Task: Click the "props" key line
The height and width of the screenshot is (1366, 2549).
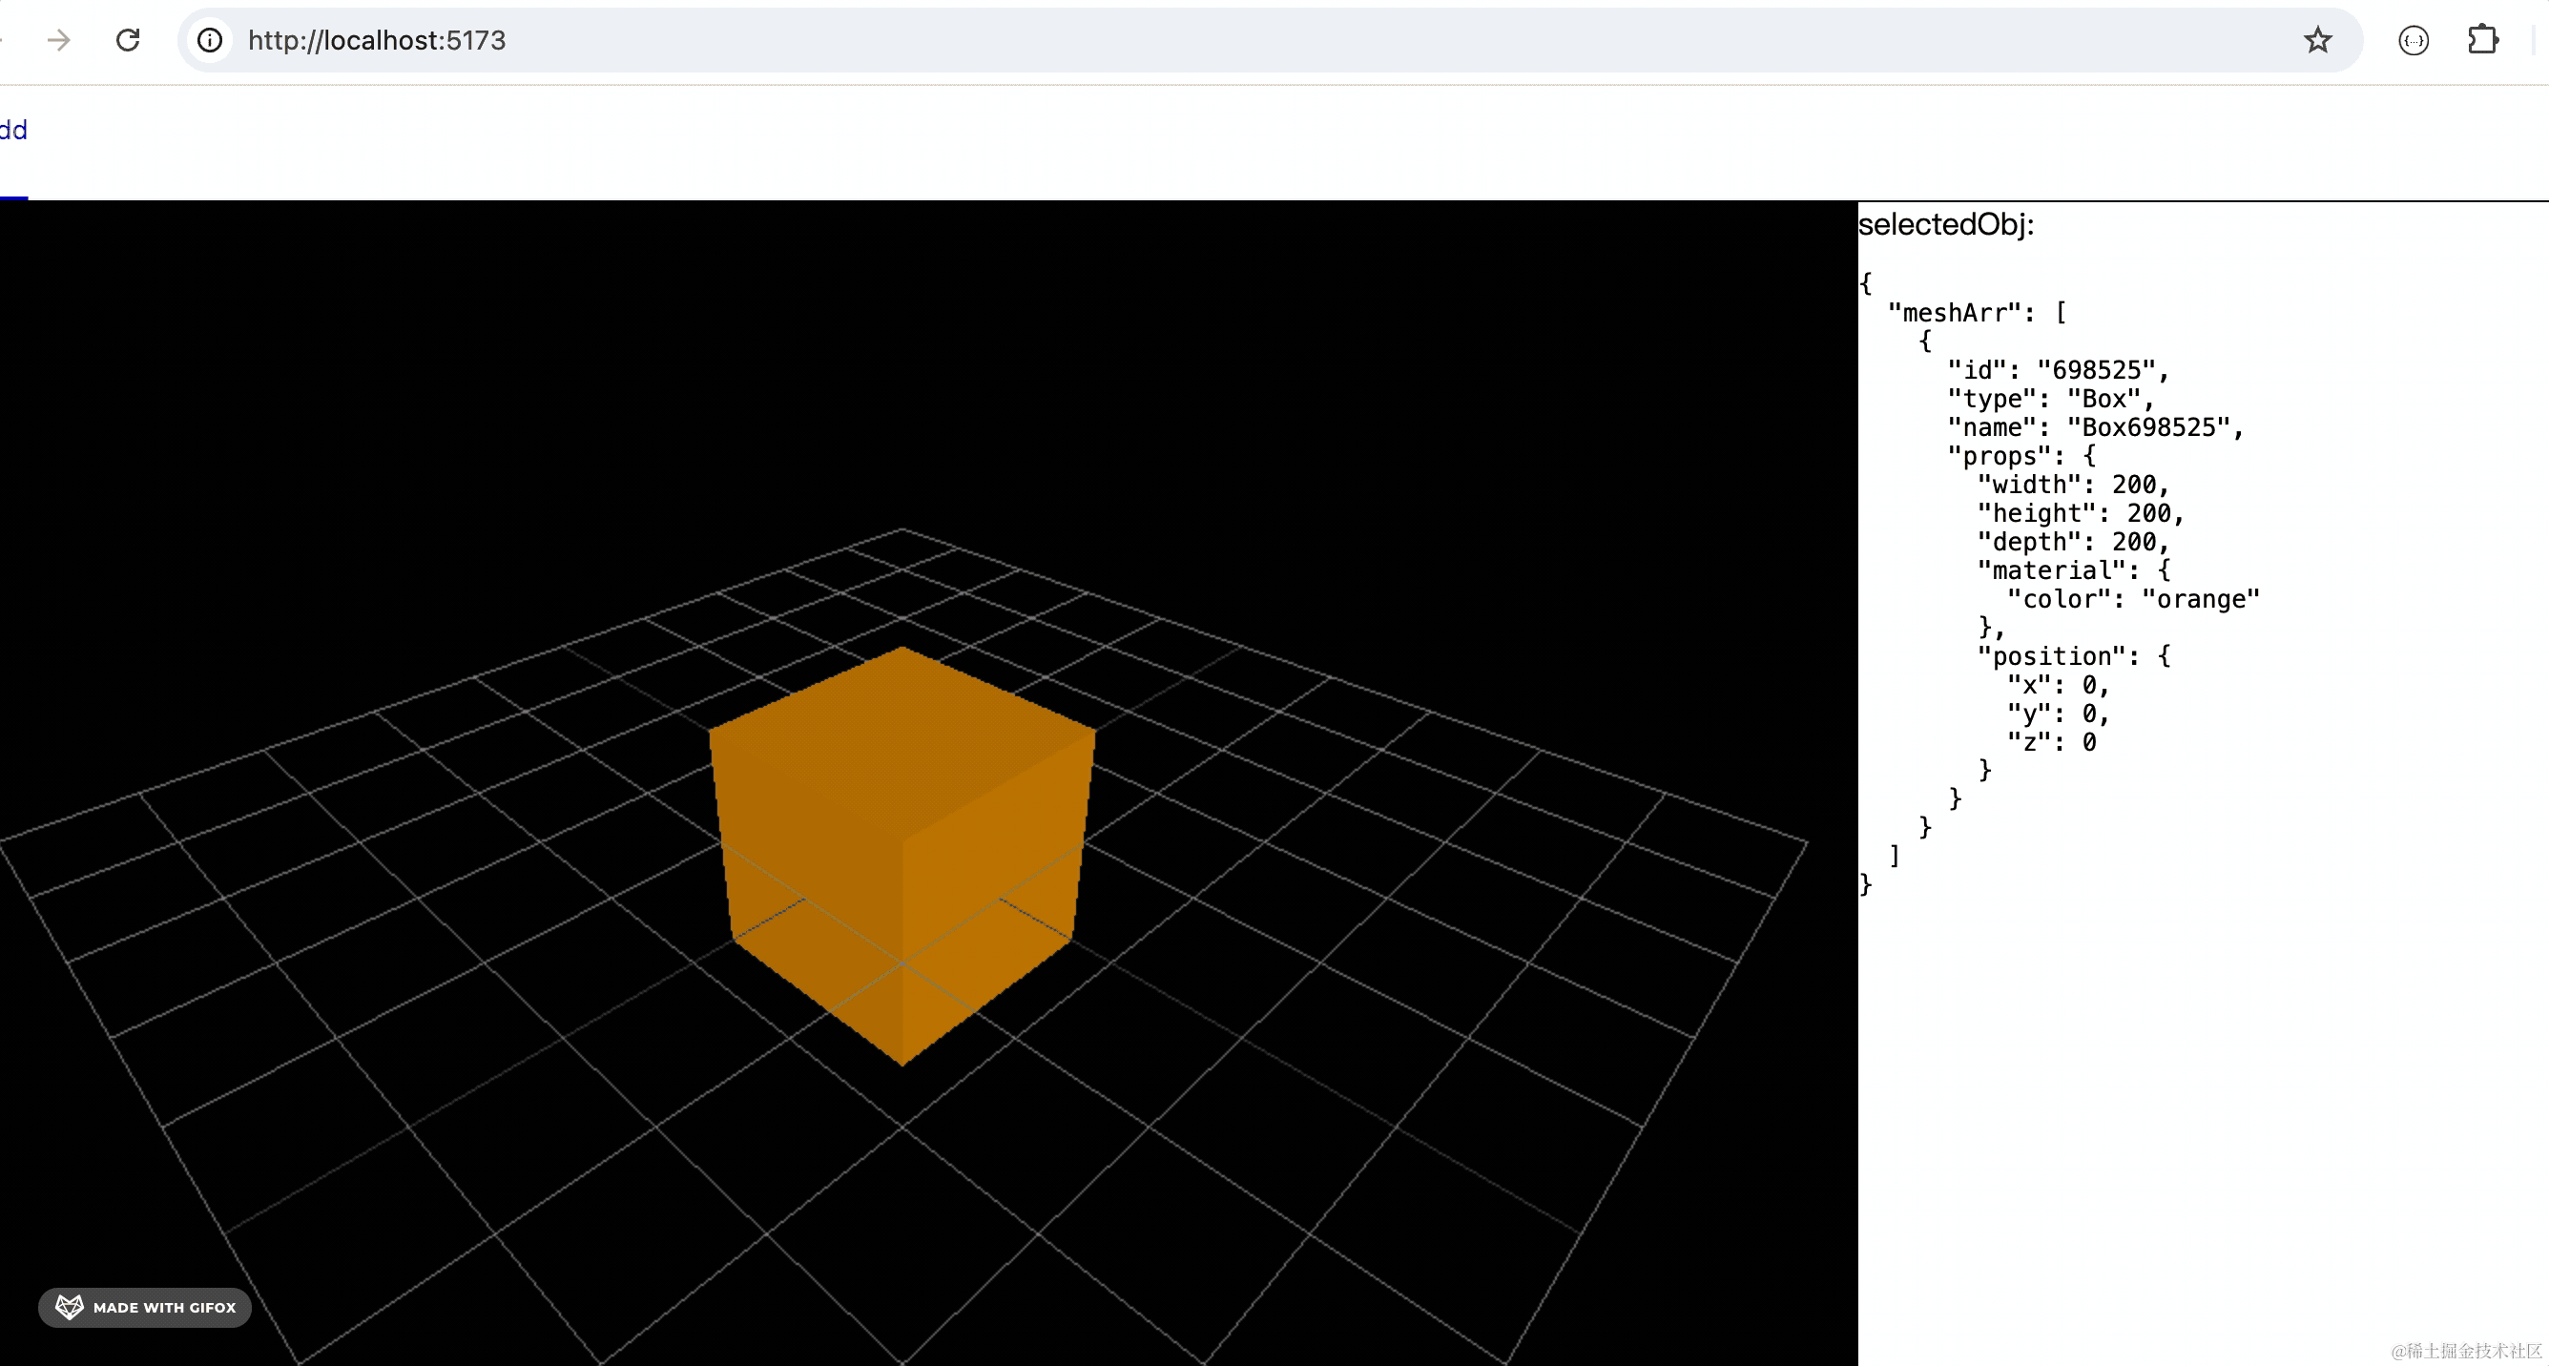Action: [2021, 456]
